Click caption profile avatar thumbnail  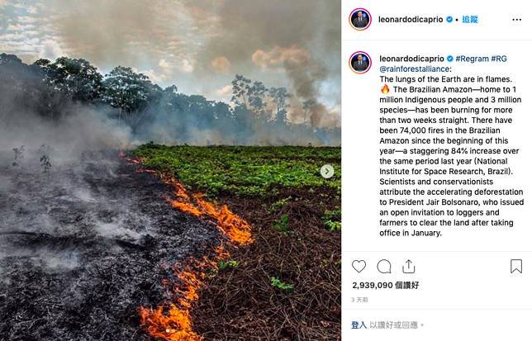click(360, 63)
